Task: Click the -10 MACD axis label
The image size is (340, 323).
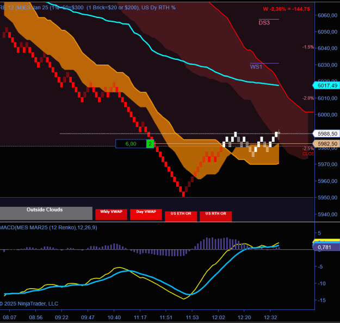Action: coord(322,283)
